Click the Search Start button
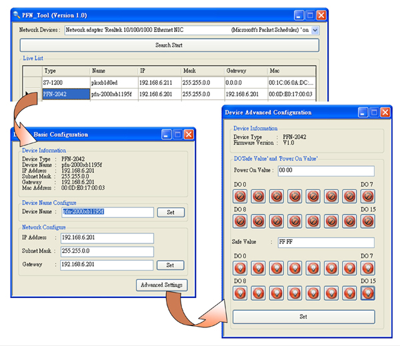The width and height of the screenshot is (400, 346). [169, 45]
